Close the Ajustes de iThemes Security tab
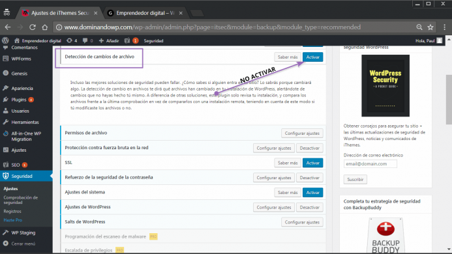Screen dimensions: 452x254 95,13
